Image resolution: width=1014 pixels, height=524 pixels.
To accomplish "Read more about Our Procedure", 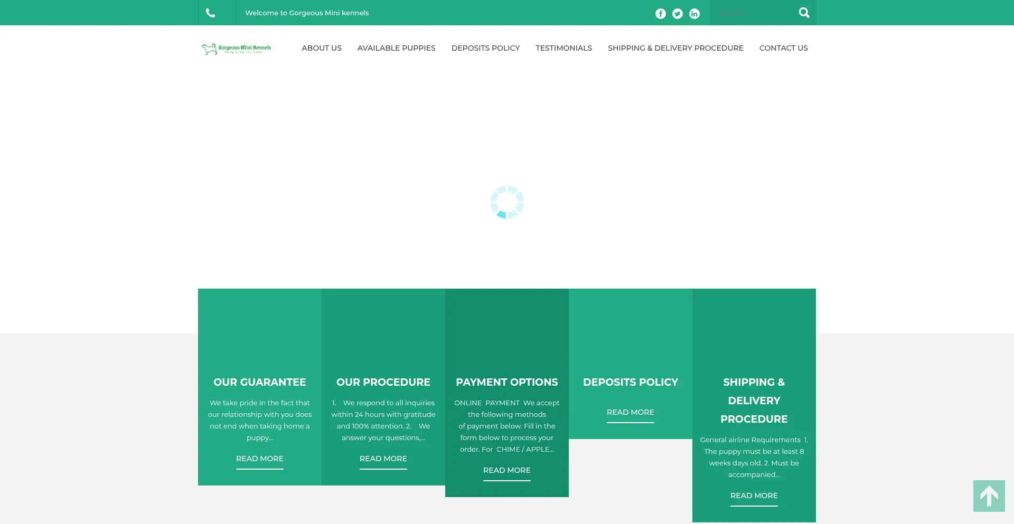I will pyautogui.click(x=383, y=459).
